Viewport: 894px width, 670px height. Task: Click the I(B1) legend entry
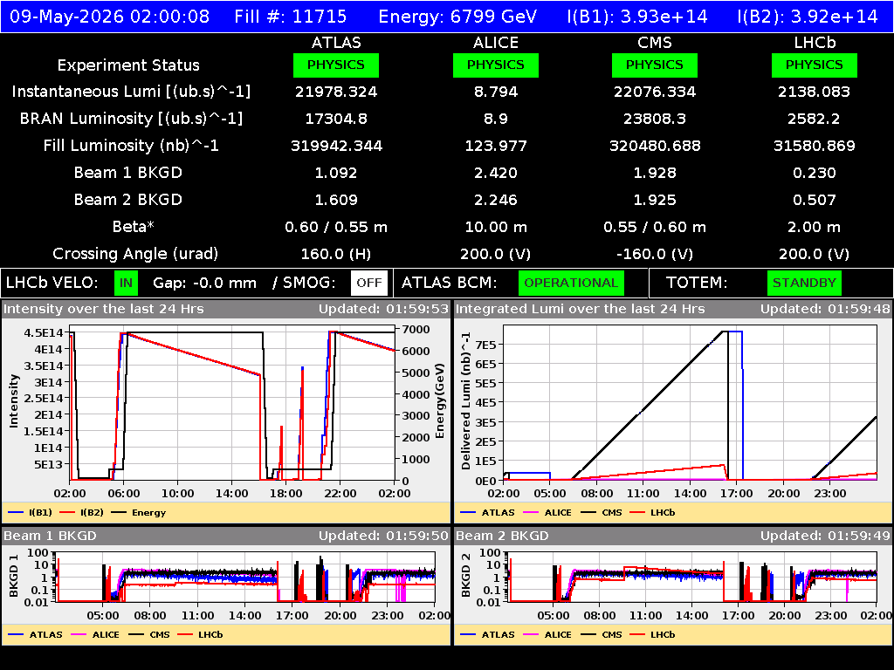pyautogui.click(x=31, y=512)
